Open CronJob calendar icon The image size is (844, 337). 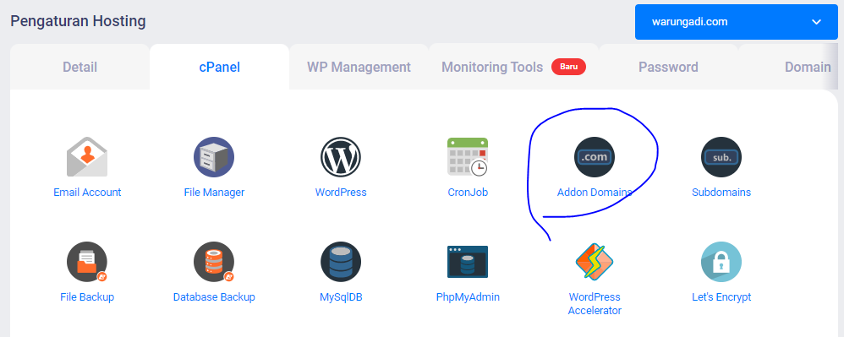click(x=468, y=157)
